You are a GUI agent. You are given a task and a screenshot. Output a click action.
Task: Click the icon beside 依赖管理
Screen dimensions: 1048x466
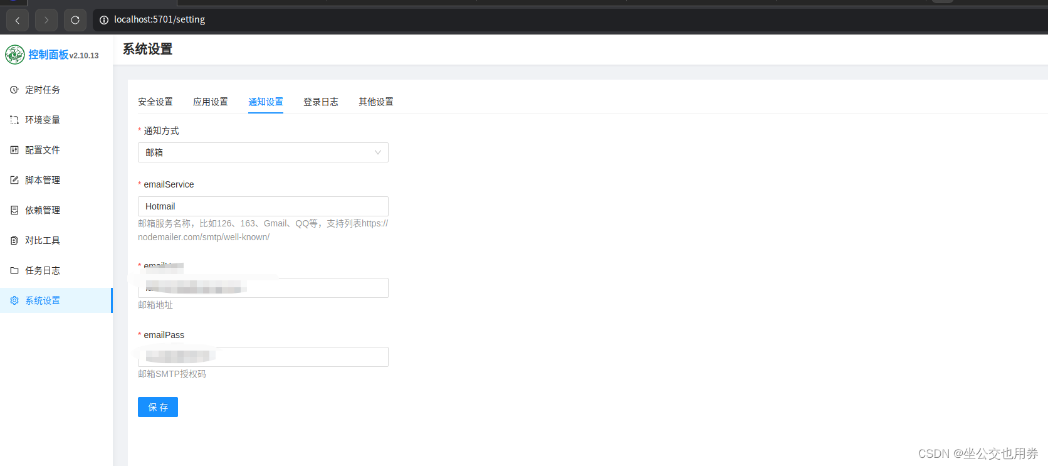click(14, 210)
